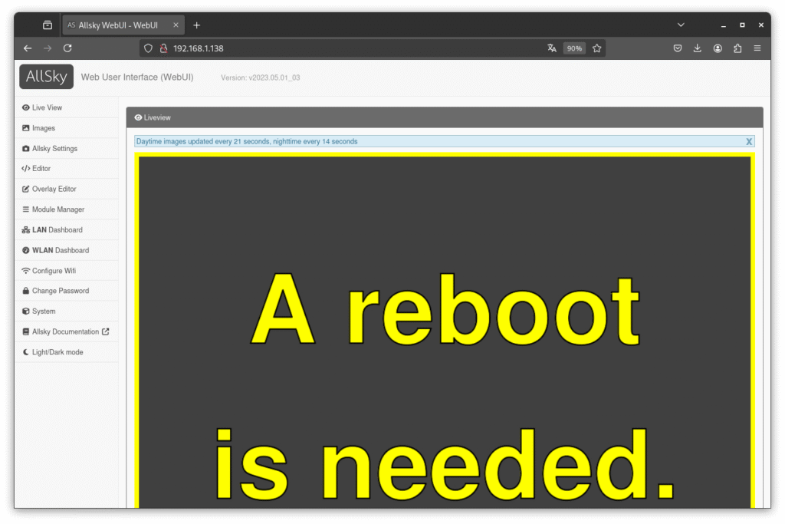Dismiss the image update notice
The height and width of the screenshot is (524, 785).
pos(749,142)
